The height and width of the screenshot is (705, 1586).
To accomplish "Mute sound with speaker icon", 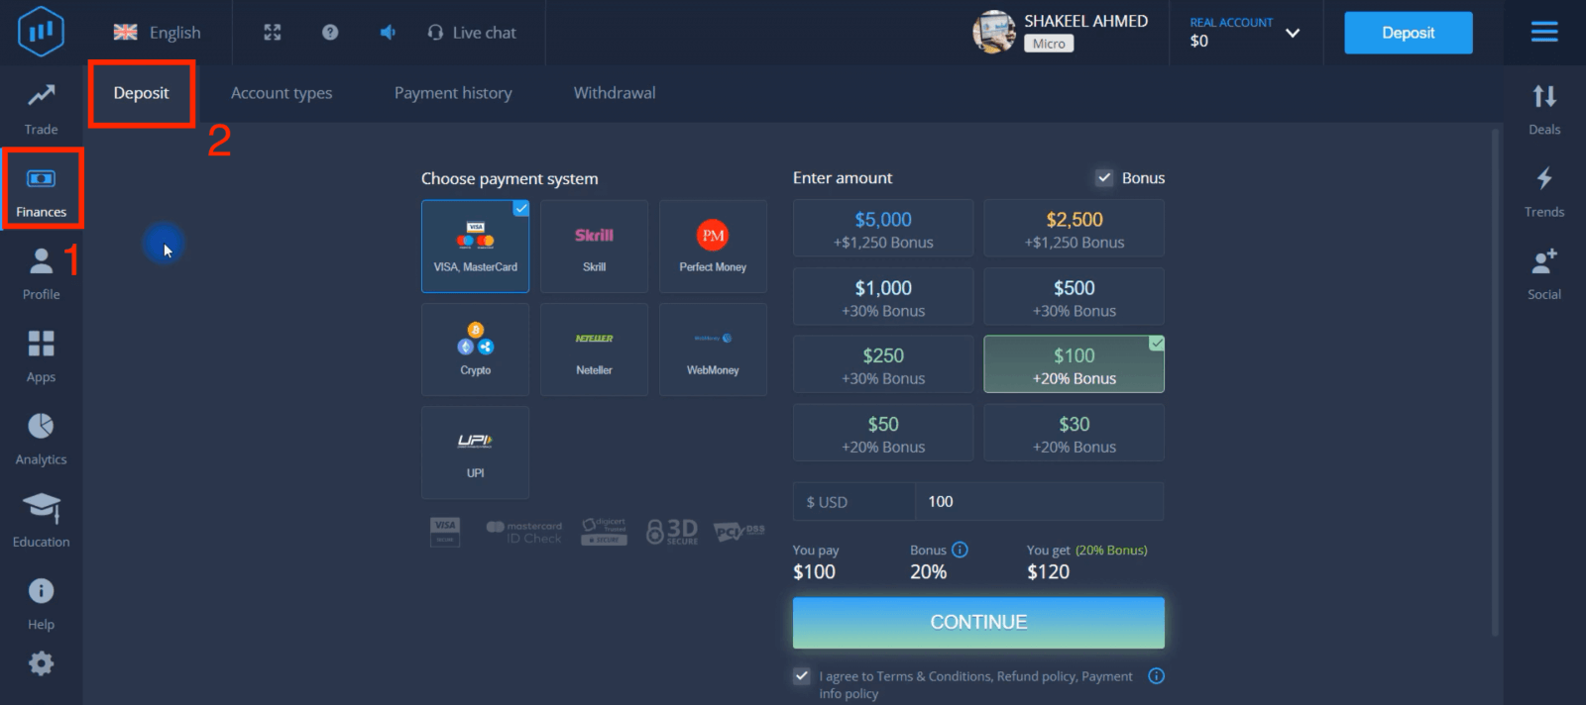I will coord(388,33).
